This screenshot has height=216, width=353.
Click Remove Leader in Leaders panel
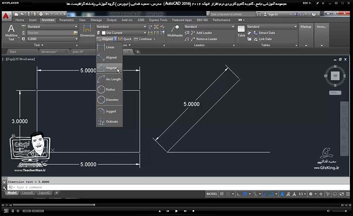204,39
